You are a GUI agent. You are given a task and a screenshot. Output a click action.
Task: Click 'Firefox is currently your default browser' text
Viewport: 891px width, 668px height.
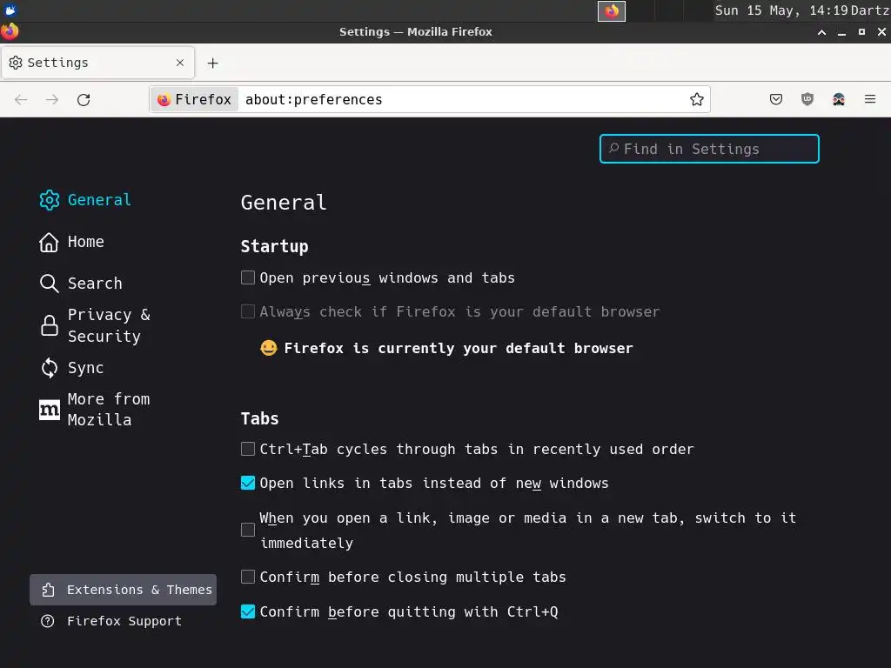[458, 348]
